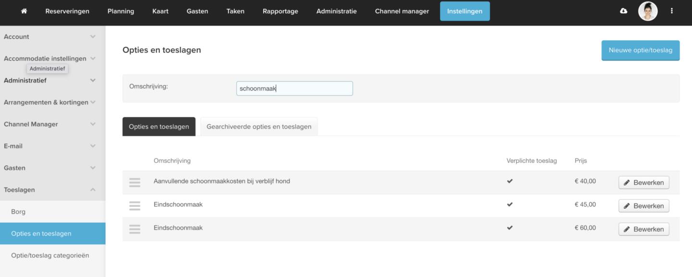
Task: Click the checkmark in the € 40,00 row
Action: [510, 181]
